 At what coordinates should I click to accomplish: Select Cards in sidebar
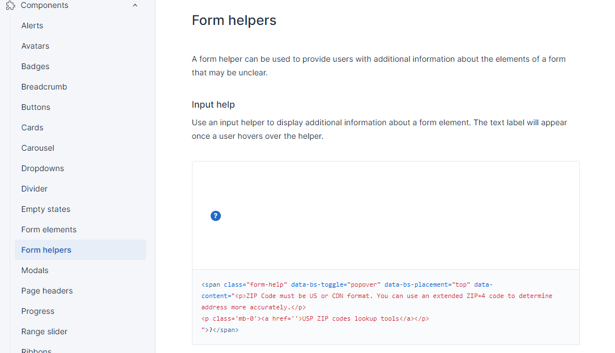(x=32, y=127)
